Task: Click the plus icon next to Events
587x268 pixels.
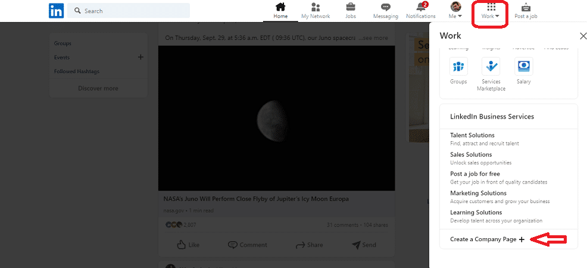Action: 140,57
